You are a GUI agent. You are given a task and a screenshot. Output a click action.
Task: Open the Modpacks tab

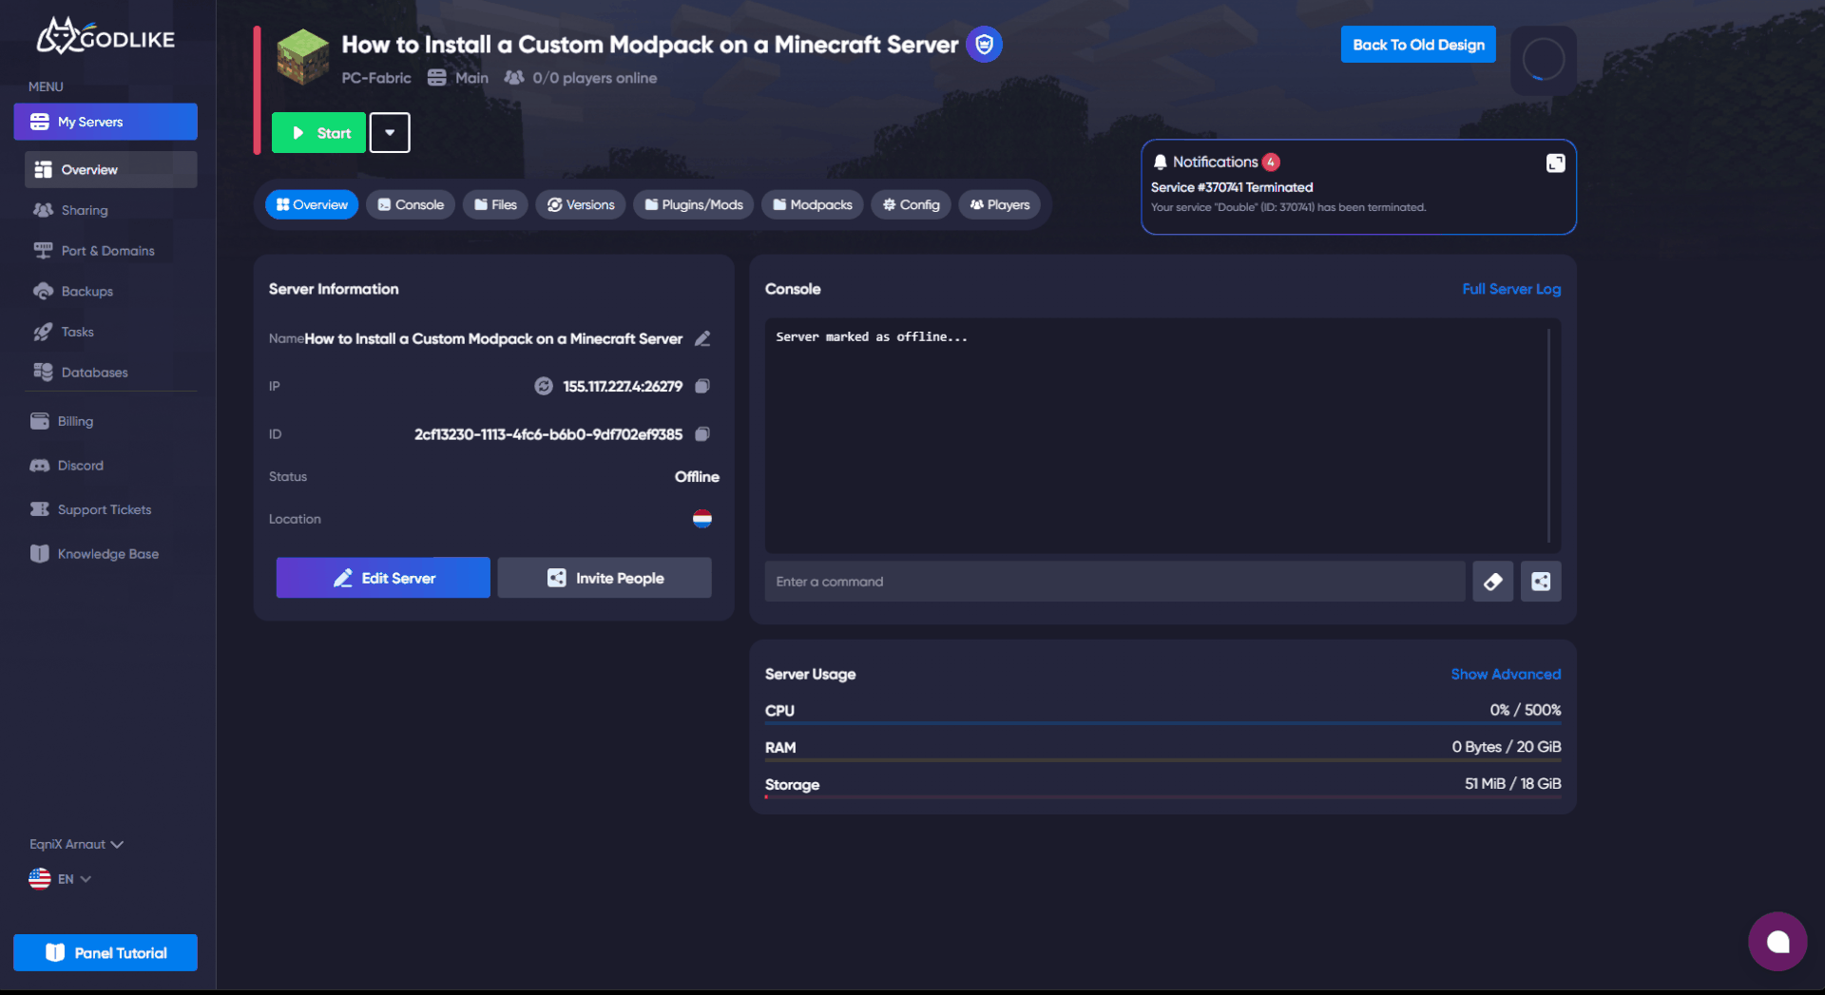[812, 204]
